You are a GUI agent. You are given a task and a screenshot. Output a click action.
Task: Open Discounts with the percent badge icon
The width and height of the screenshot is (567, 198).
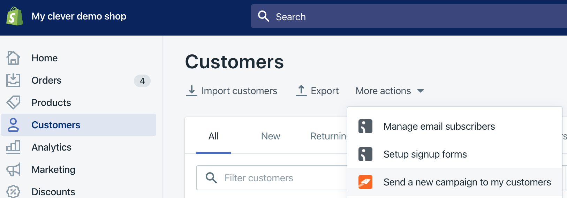[x=13, y=191]
